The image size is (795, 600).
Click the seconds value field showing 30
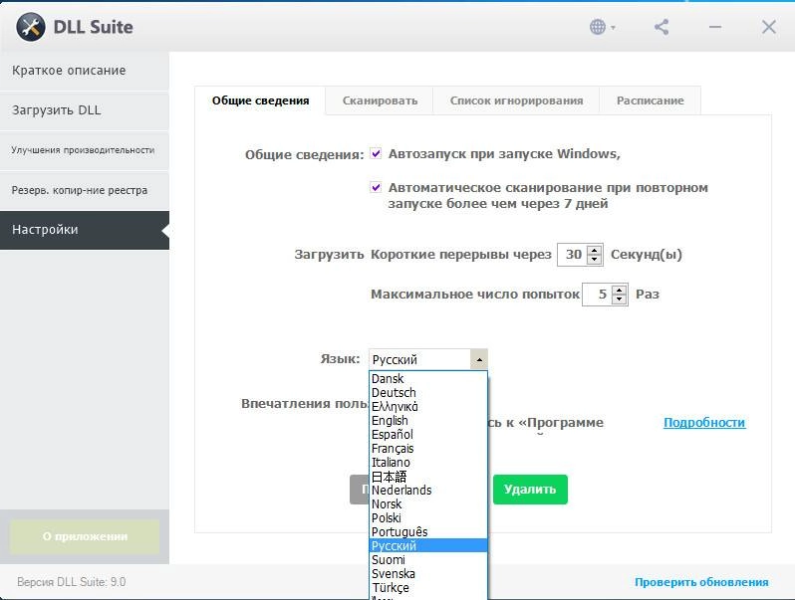(x=573, y=254)
